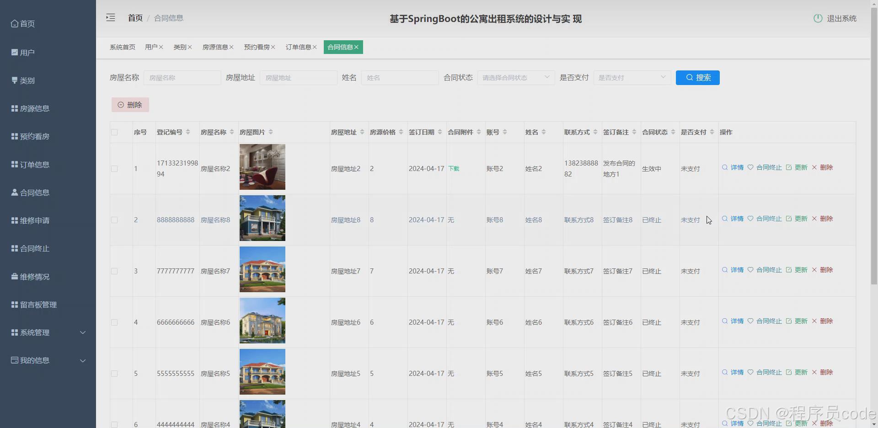Collapse the sidebar with the hamburger icon

pos(110,17)
